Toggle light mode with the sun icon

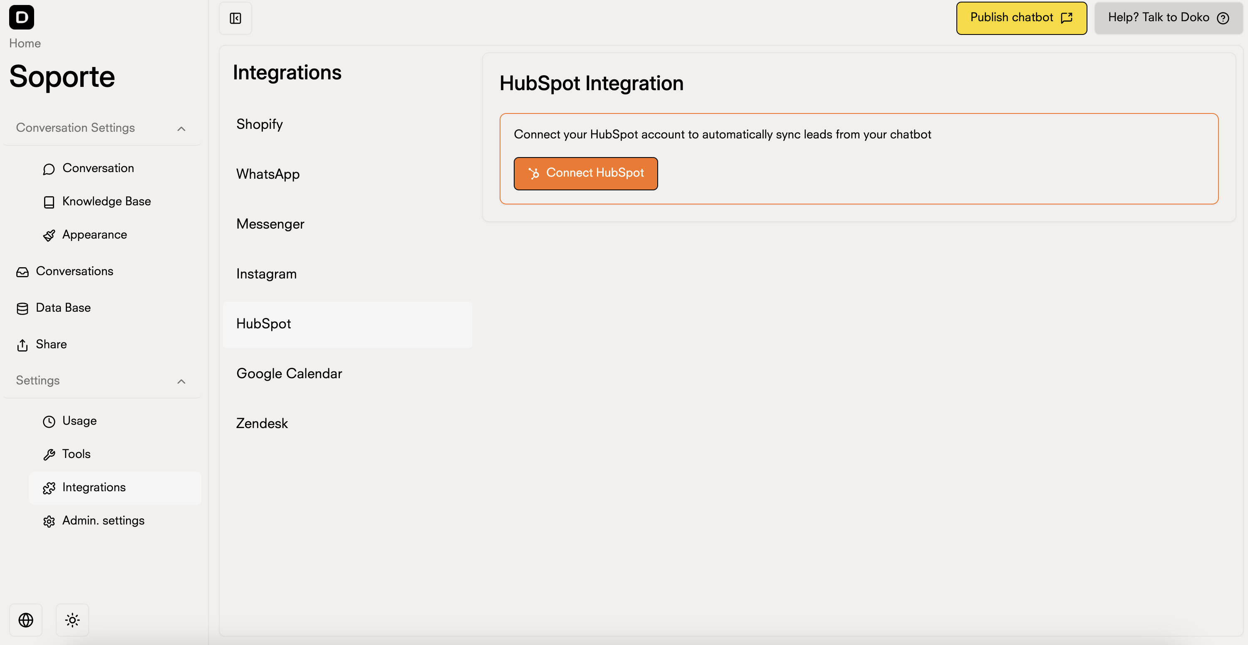72,620
